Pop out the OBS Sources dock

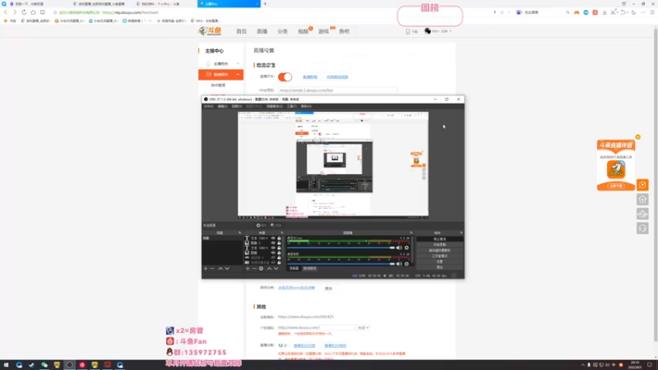click(x=281, y=233)
